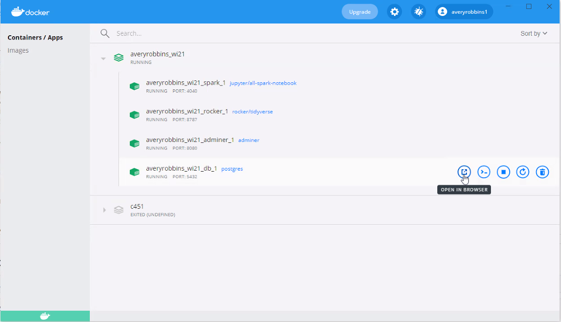Click PORT: 4040 text
Screen dimensions: 561x322
pyautogui.click(x=185, y=91)
